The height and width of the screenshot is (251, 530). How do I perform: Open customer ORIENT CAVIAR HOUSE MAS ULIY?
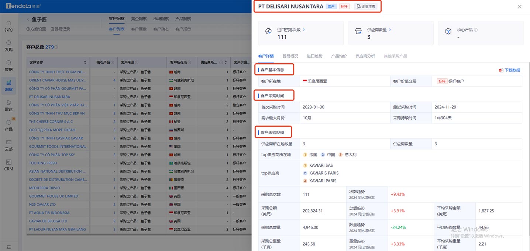pos(57,80)
